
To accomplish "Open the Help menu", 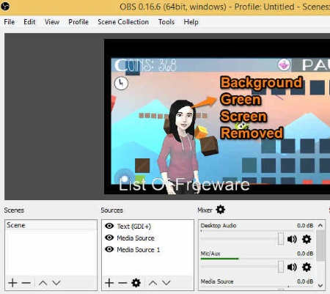I will coord(191,22).
